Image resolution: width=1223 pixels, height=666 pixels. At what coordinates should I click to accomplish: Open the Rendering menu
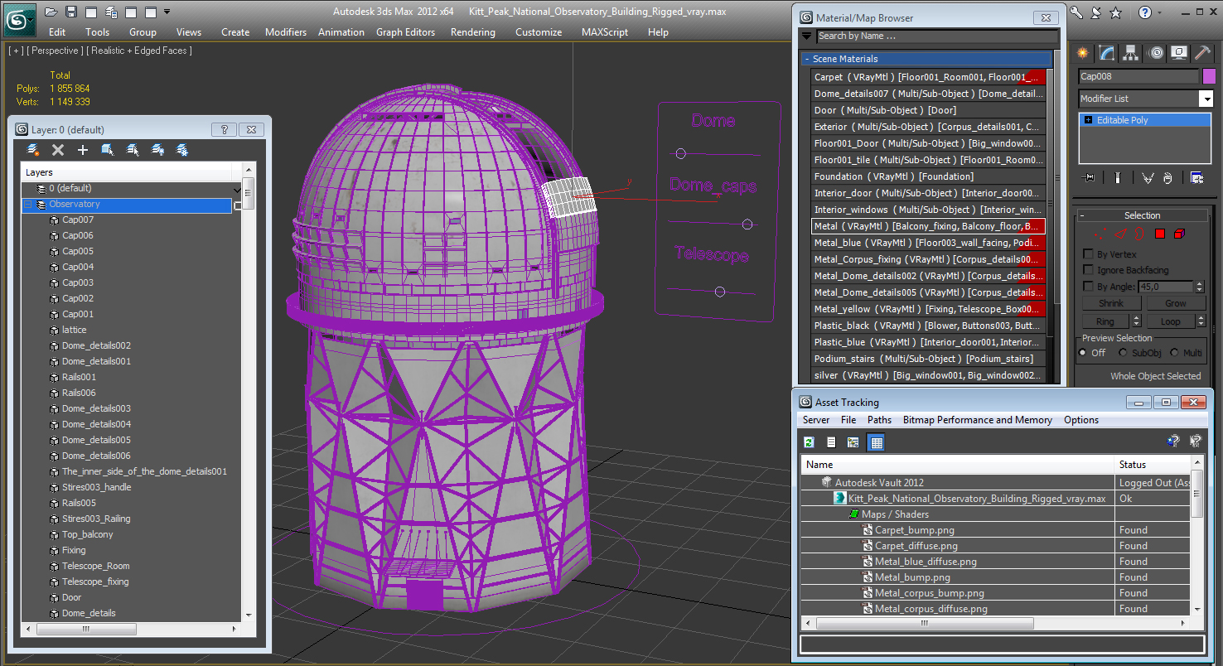[473, 31]
